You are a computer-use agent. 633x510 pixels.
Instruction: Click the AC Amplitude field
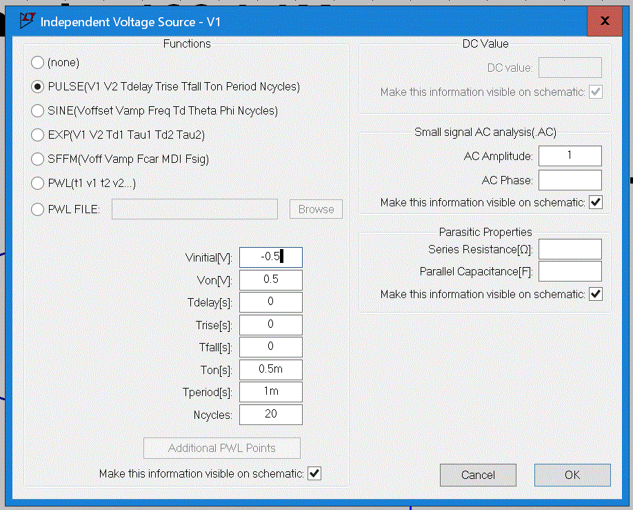pos(570,156)
